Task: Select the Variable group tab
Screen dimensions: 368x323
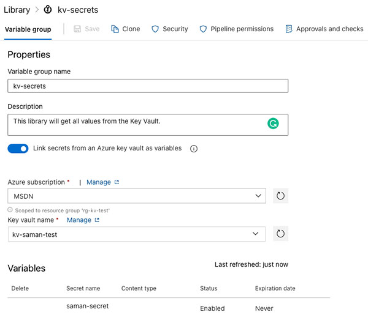Action: point(28,29)
